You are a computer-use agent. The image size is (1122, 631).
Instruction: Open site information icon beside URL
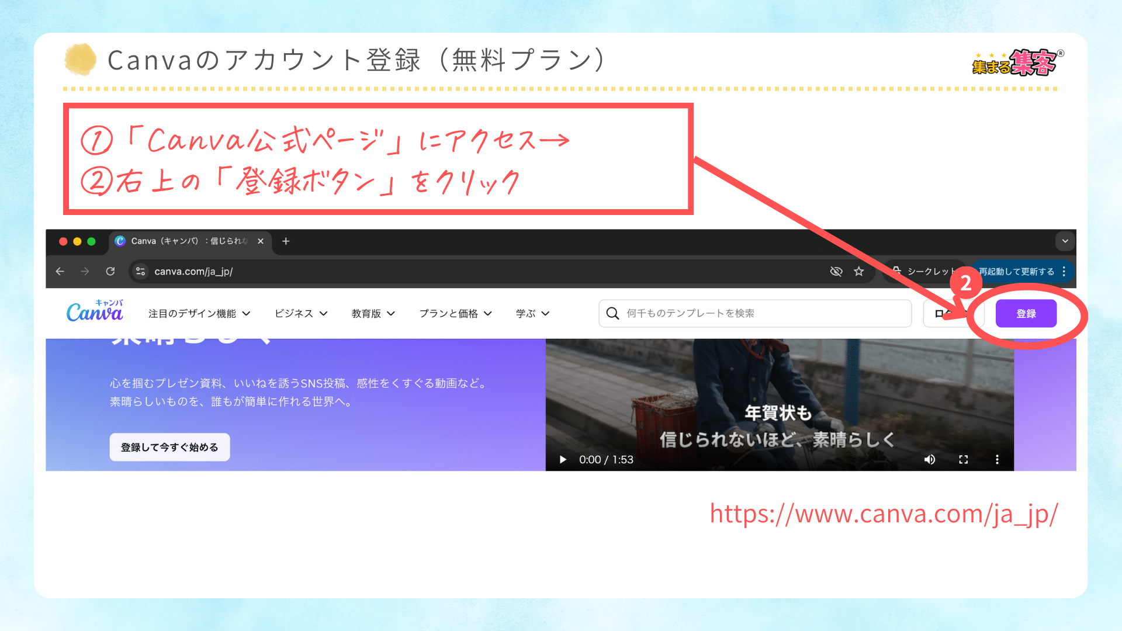pyautogui.click(x=140, y=271)
